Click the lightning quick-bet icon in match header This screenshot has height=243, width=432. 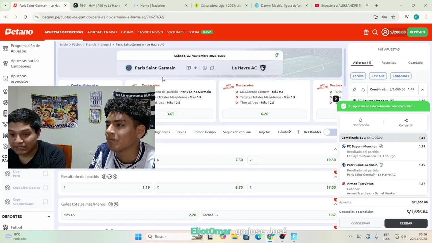195,68
